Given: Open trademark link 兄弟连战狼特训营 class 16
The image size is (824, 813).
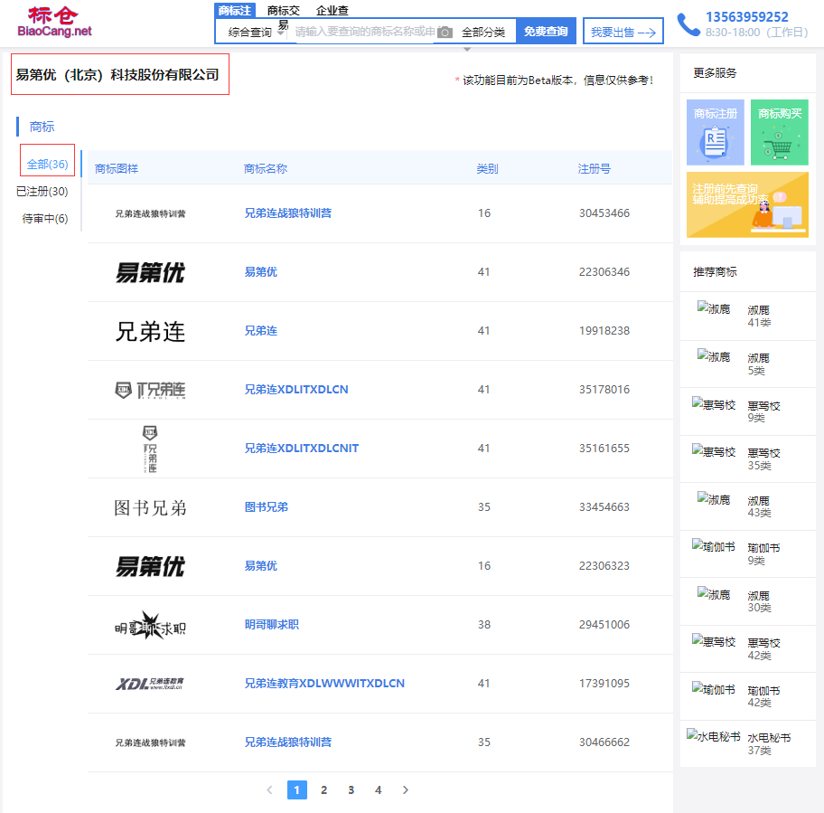Looking at the screenshot, I should tap(288, 213).
